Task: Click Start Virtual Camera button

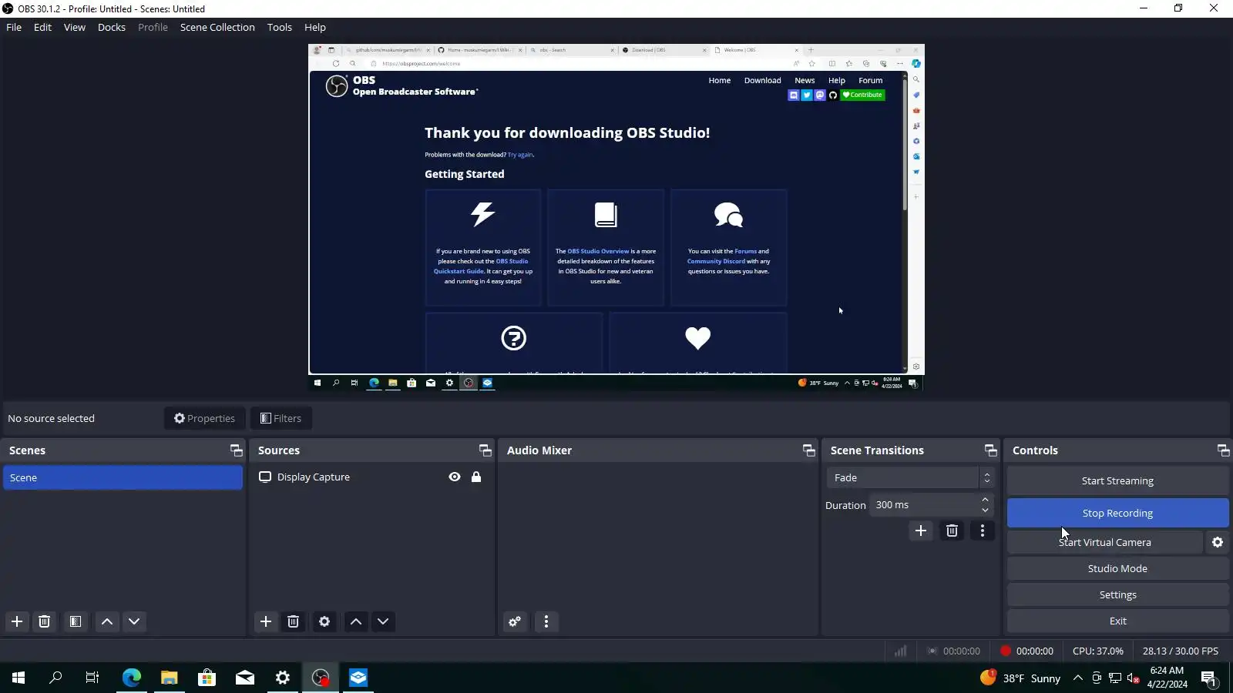Action: pos(1105,542)
